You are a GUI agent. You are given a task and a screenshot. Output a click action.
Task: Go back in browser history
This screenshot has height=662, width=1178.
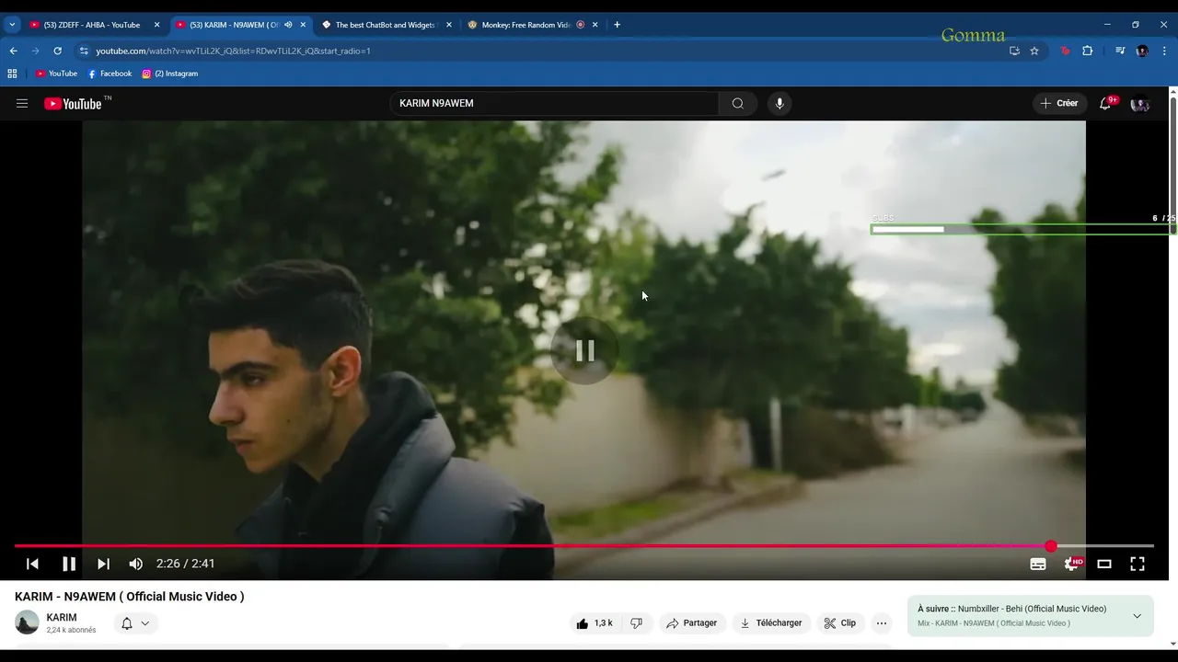pyautogui.click(x=14, y=51)
